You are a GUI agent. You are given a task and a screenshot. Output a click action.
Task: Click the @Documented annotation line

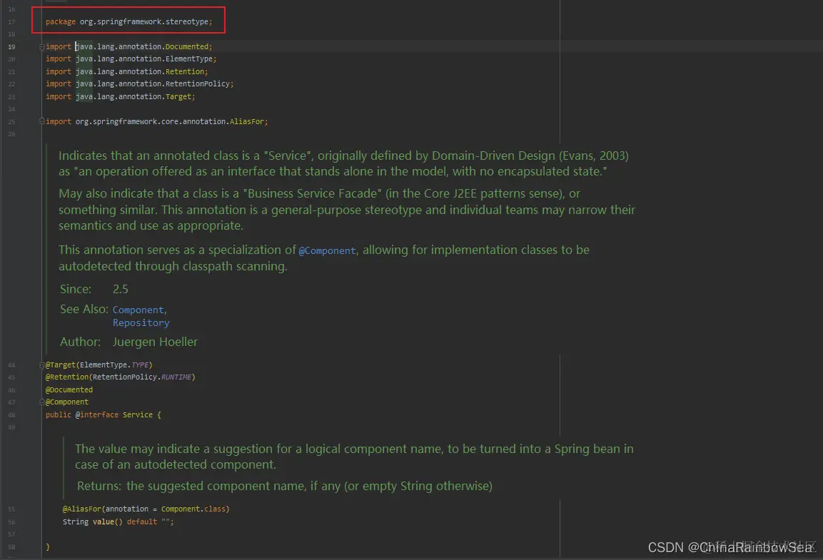(x=69, y=390)
